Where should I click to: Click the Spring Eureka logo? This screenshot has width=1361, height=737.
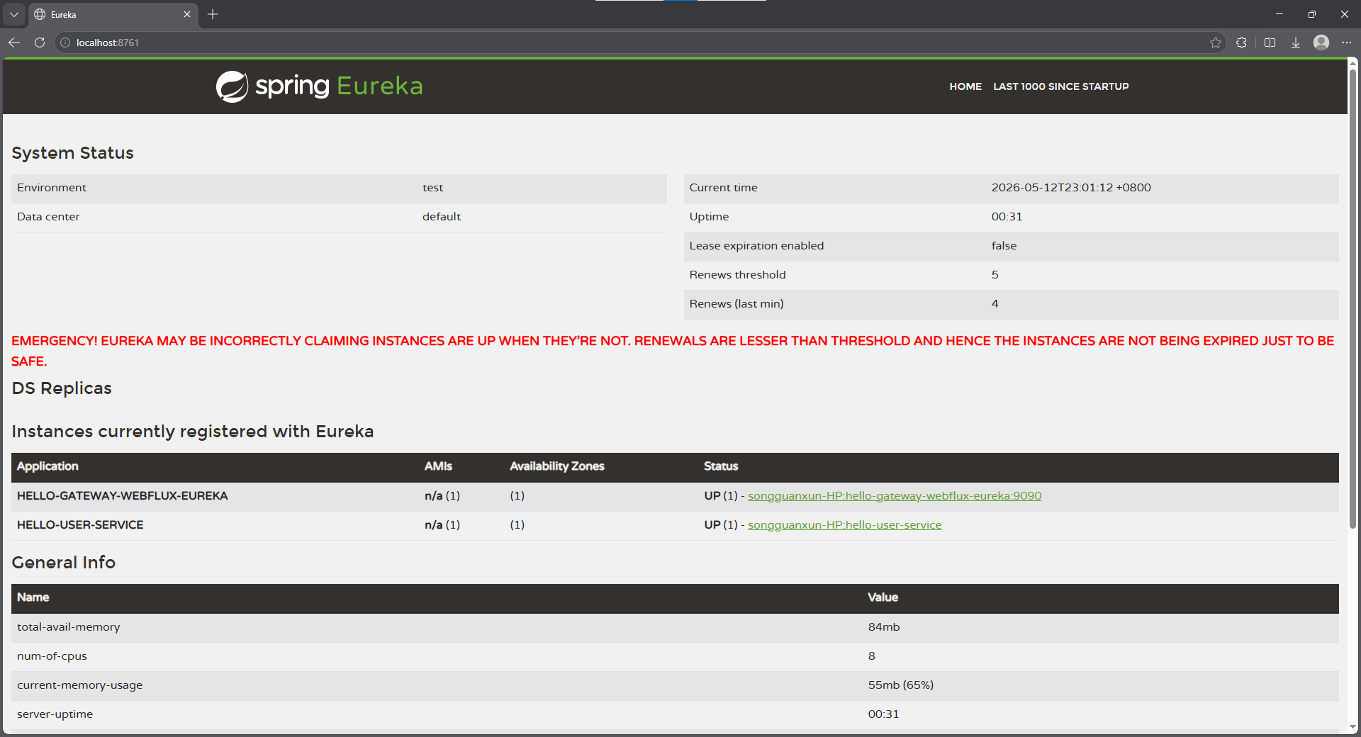(320, 86)
